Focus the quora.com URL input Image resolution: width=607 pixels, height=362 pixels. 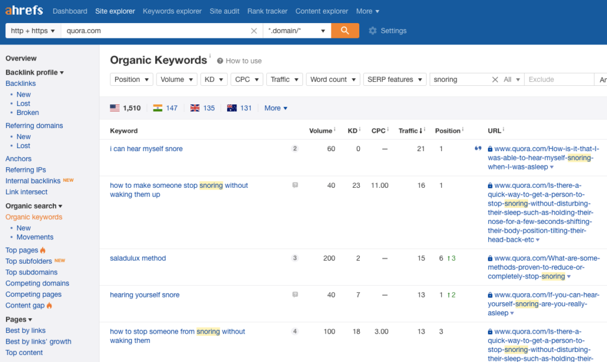click(x=155, y=31)
